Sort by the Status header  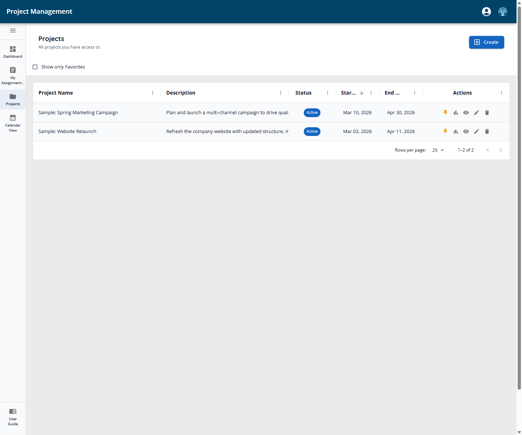303,93
